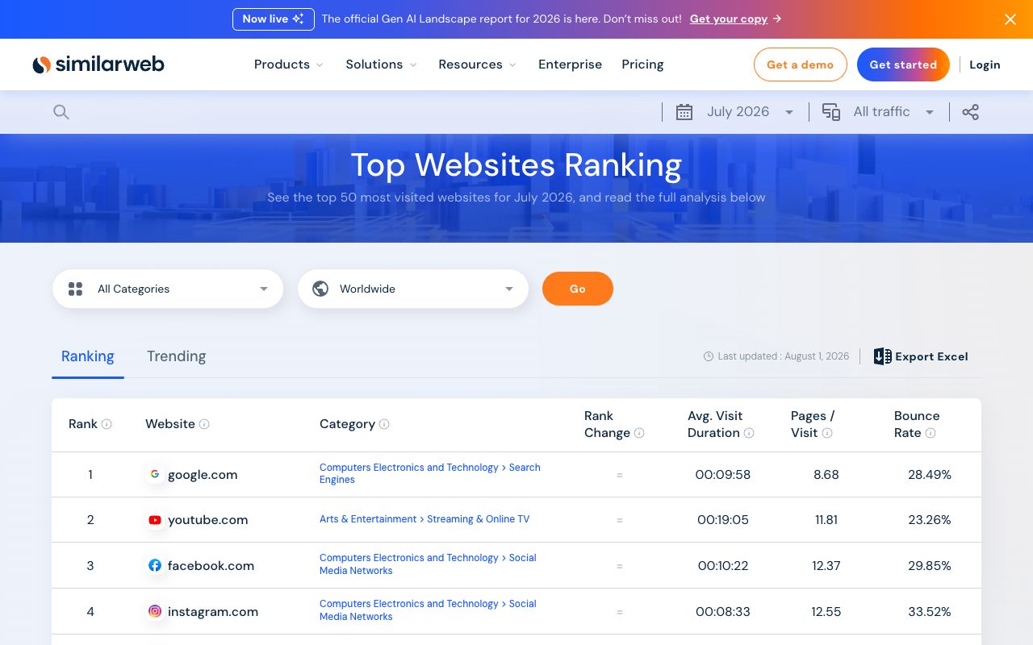Click the Instagram favicon in row 4
This screenshot has width=1033, height=645.
coord(155,611)
